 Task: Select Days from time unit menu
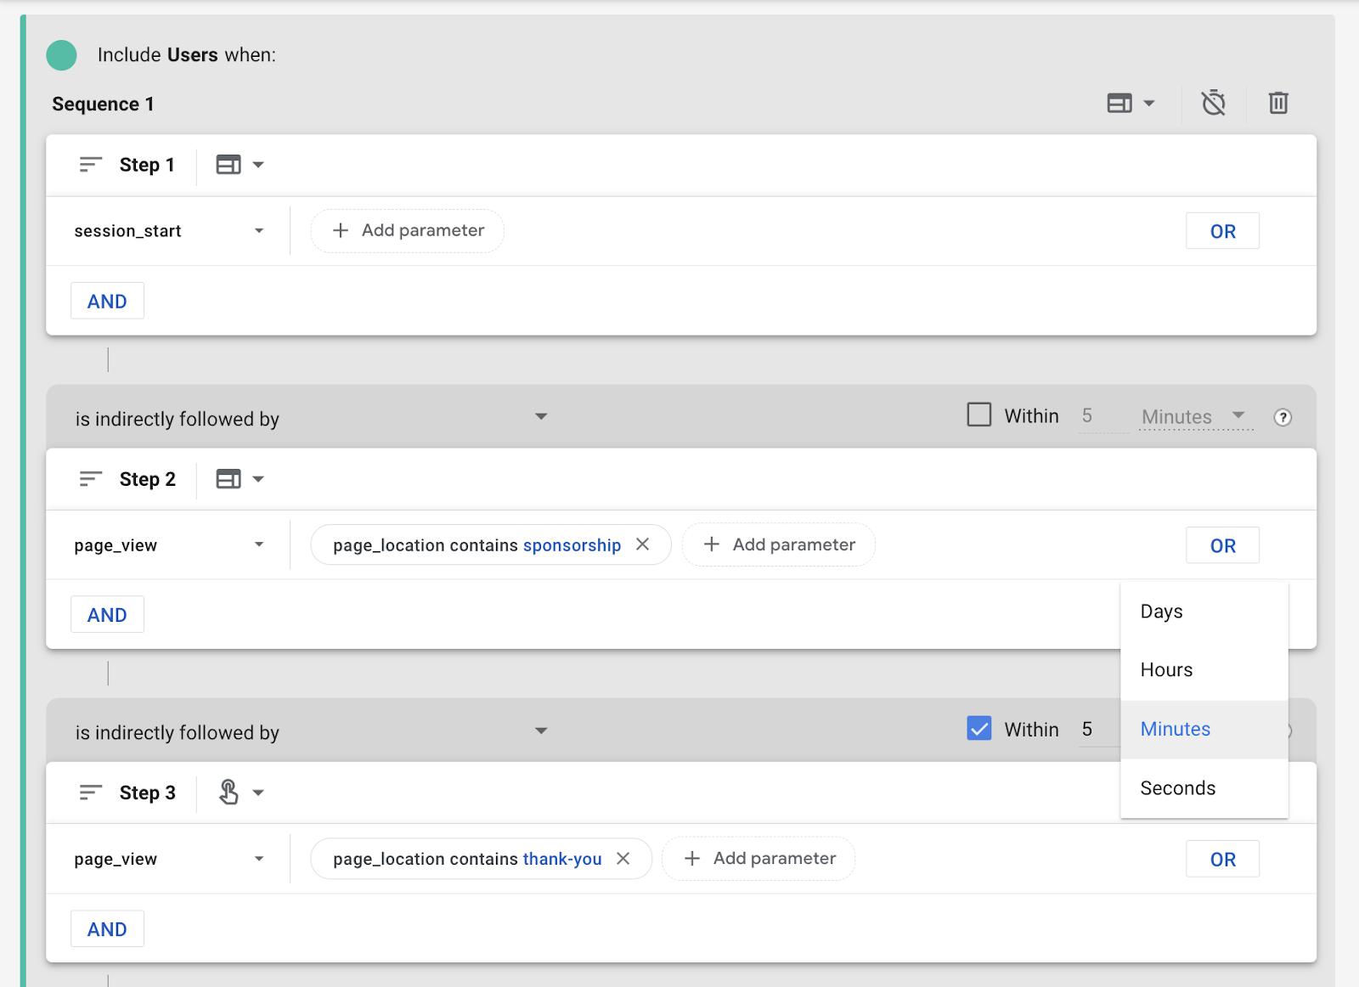(1161, 612)
